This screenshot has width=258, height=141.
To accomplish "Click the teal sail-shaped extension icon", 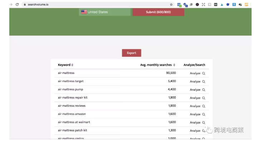I will pos(222,5).
